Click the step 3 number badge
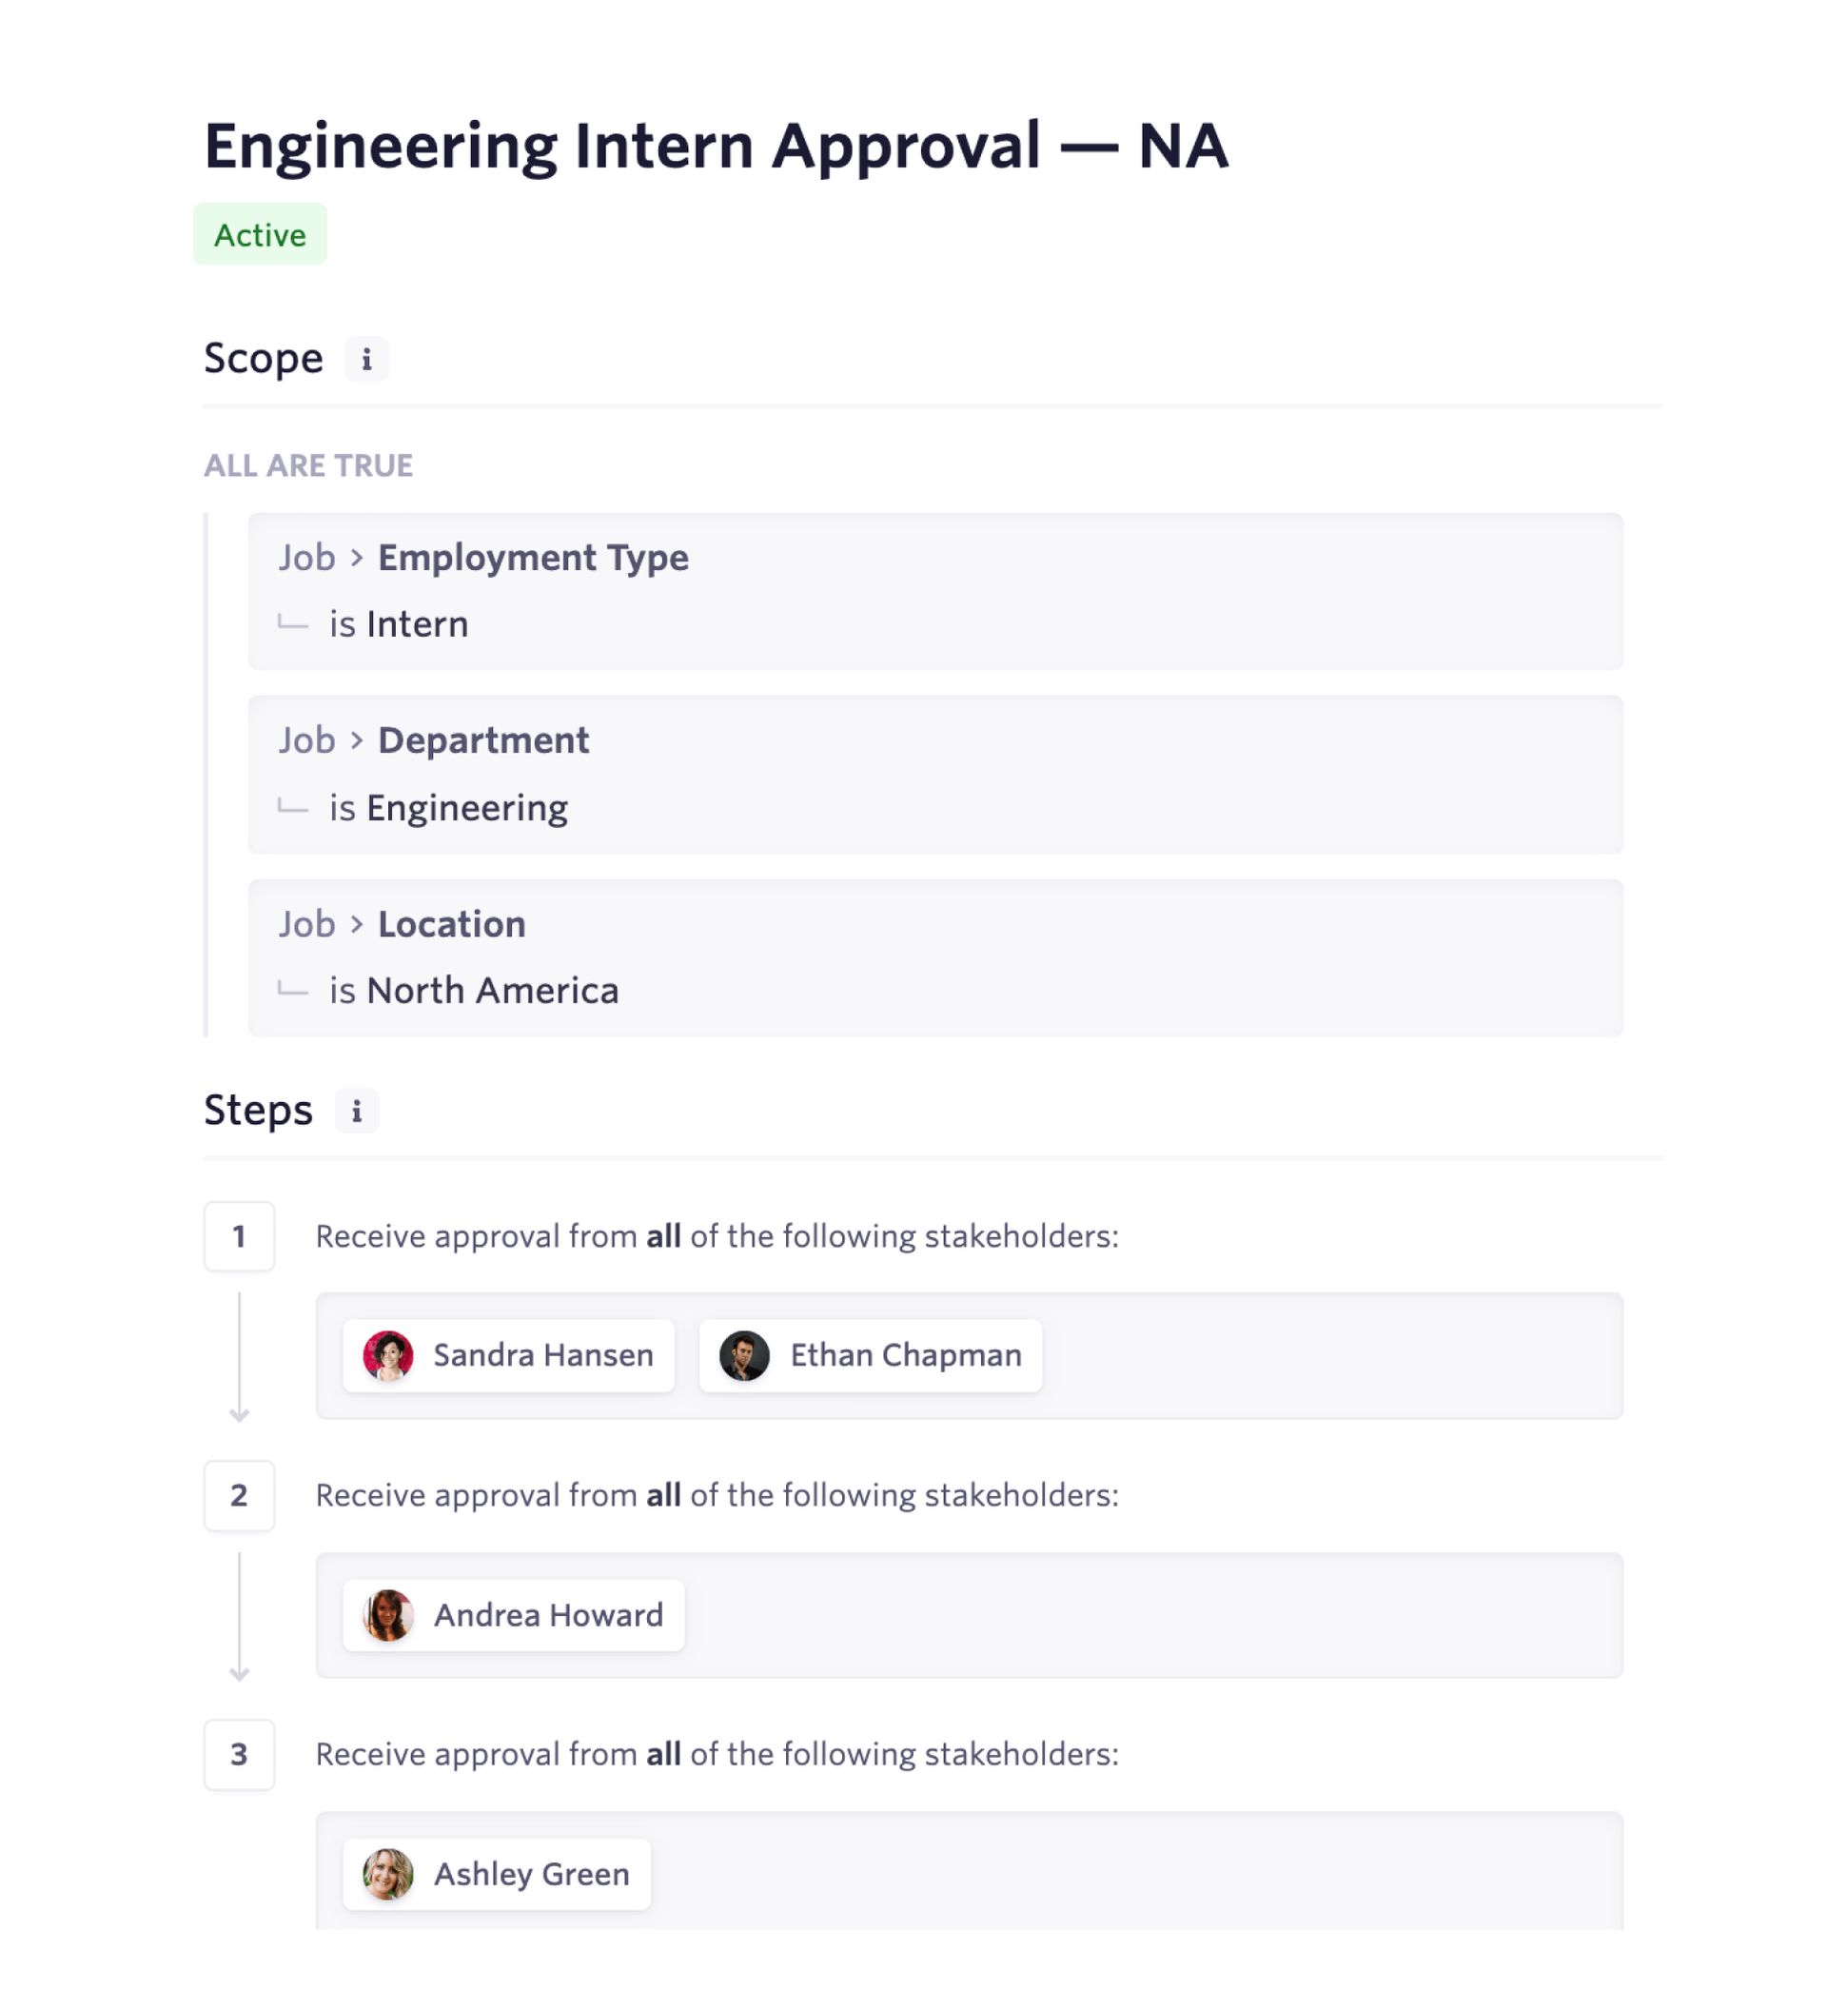1827x1990 pixels. (x=239, y=1755)
